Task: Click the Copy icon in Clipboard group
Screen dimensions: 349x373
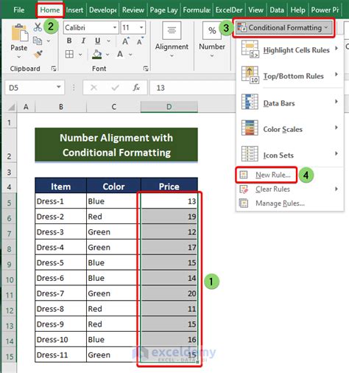Action: tap(38, 41)
